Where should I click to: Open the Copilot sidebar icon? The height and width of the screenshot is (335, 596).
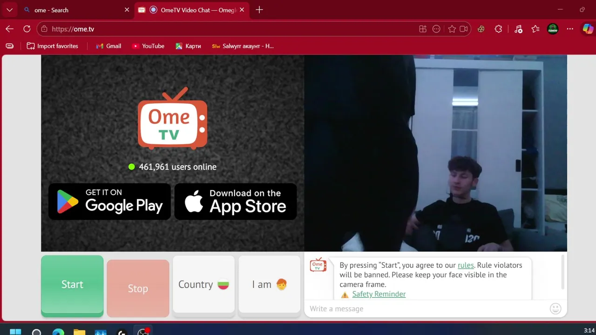[588, 29]
